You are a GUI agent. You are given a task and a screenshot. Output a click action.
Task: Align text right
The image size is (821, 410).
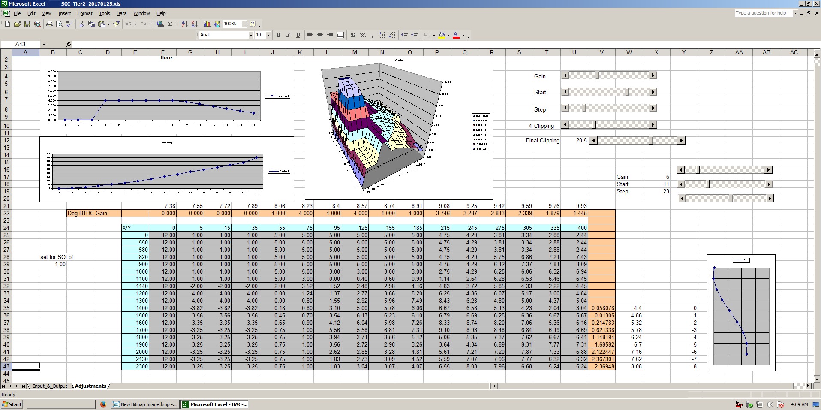tap(330, 35)
